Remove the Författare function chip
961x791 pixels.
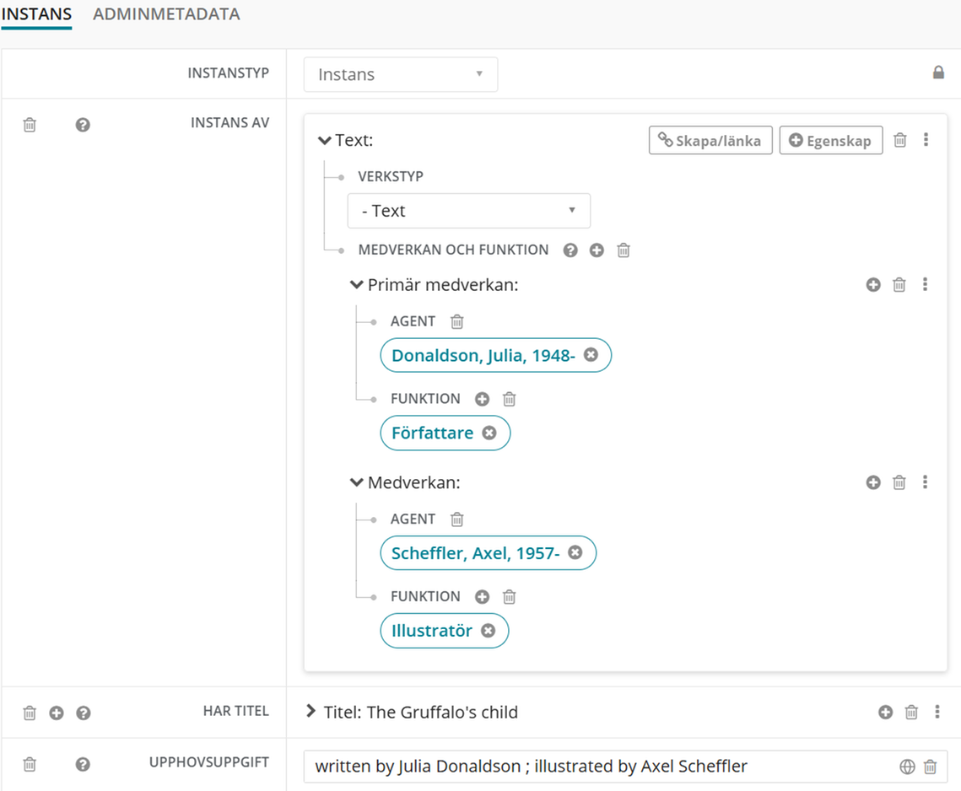coord(489,433)
